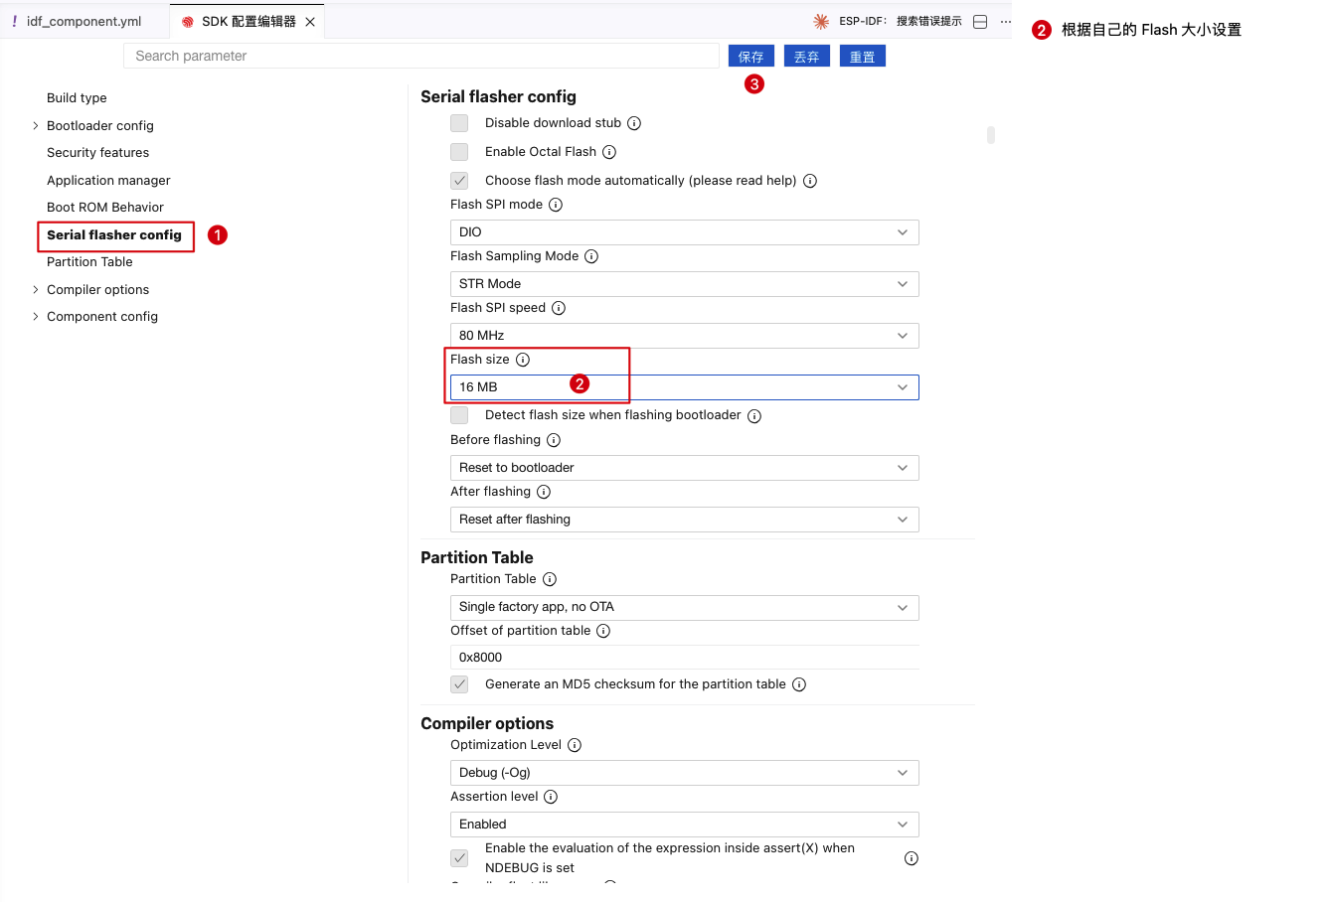Toggle assert(X) expression evaluation checkbox

tap(459, 858)
